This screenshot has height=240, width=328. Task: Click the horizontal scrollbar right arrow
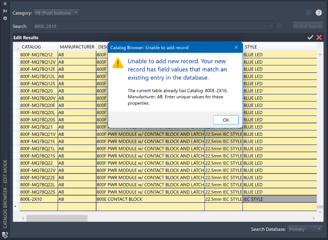(x=313, y=218)
